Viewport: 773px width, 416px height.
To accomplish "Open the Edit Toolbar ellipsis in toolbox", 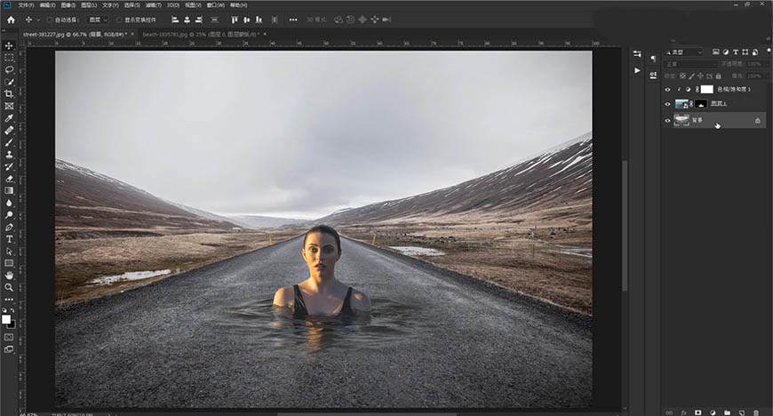I will point(9,300).
